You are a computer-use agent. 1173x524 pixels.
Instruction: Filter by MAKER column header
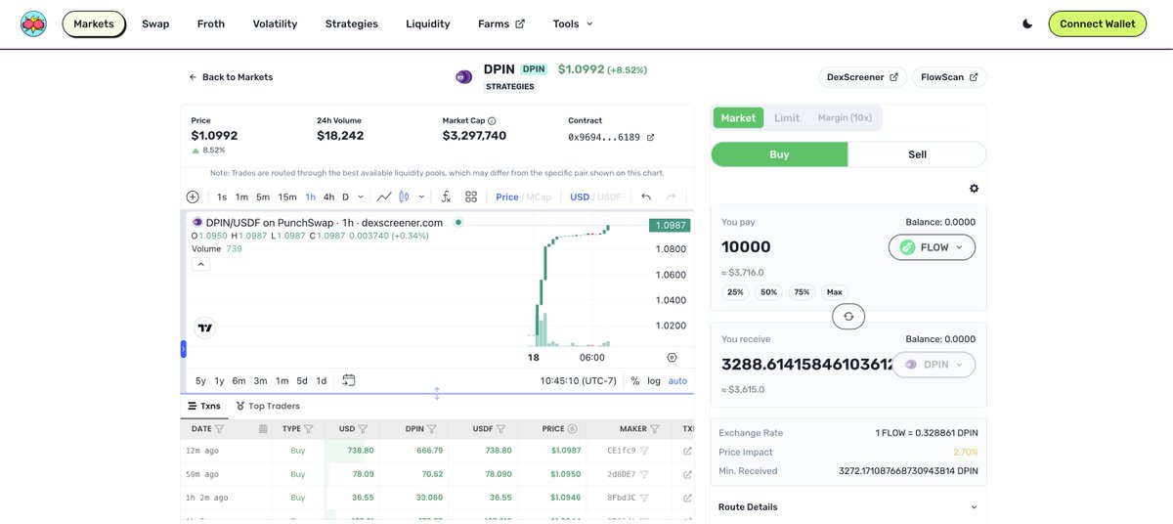656,428
